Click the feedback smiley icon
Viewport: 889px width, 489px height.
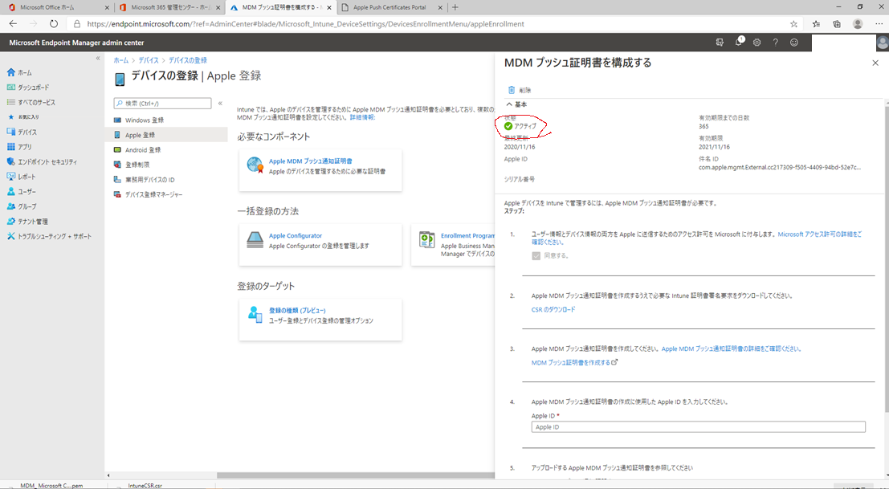point(794,43)
